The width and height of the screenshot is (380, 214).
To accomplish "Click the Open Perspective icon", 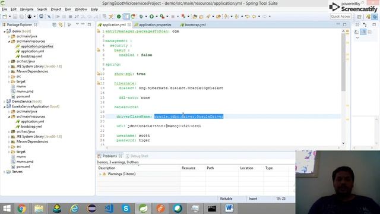I will (x=359, y=17).
